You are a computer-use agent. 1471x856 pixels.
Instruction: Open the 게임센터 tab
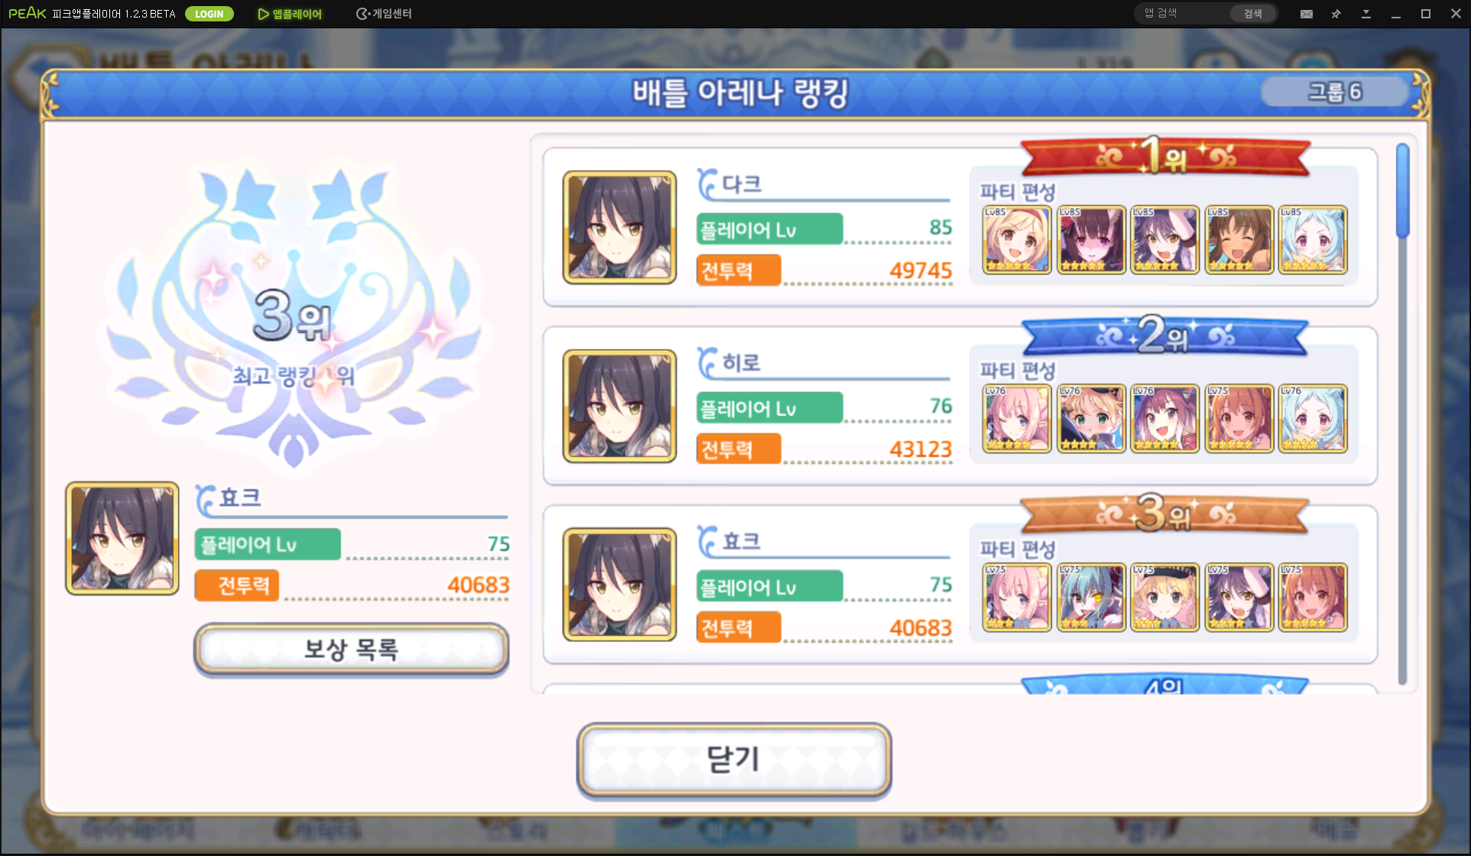point(384,14)
